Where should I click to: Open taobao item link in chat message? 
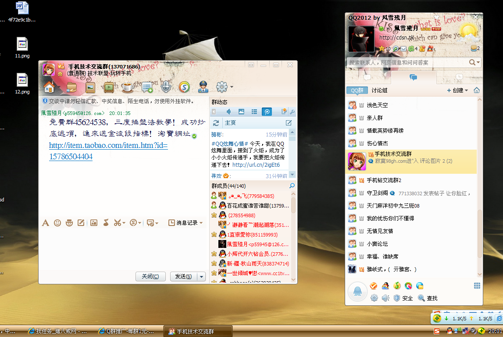pos(108,151)
